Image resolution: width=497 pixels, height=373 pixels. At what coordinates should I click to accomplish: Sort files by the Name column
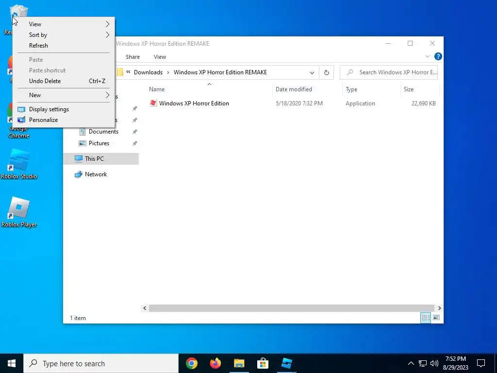point(209,89)
